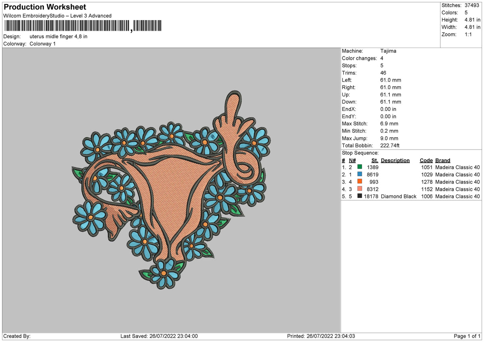Click the blue thread swatch for stop 2
Image resolution: width=484 pixels, height=342 pixels.
coord(360,174)
